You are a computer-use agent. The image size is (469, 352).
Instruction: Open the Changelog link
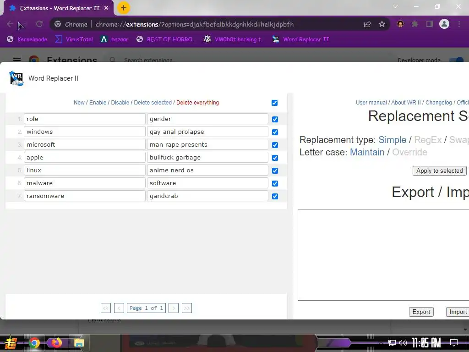pos(438,103)
